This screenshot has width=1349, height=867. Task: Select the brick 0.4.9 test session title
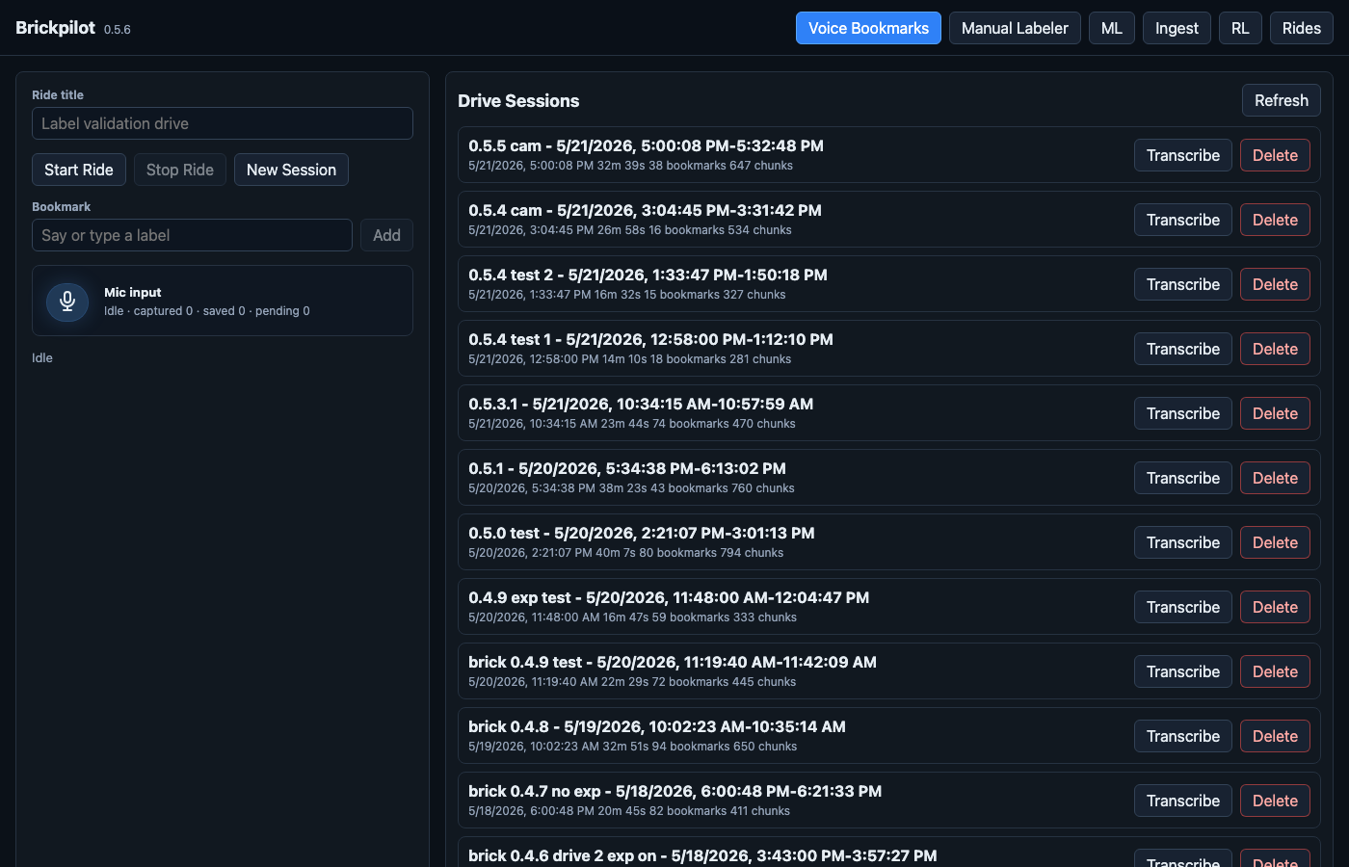click(673, 662)
